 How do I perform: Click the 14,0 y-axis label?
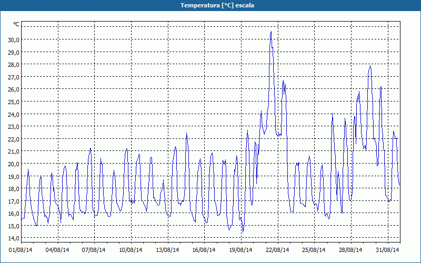[x=13, y=238]
